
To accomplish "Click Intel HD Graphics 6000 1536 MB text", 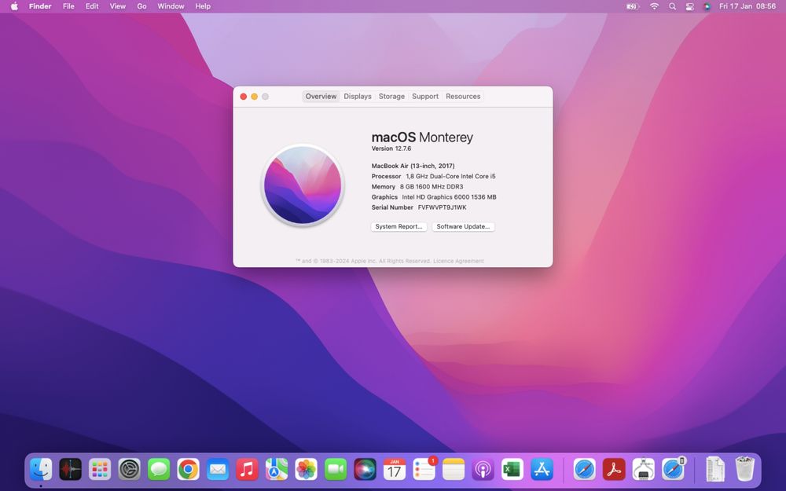I will [x=449, y=197].
